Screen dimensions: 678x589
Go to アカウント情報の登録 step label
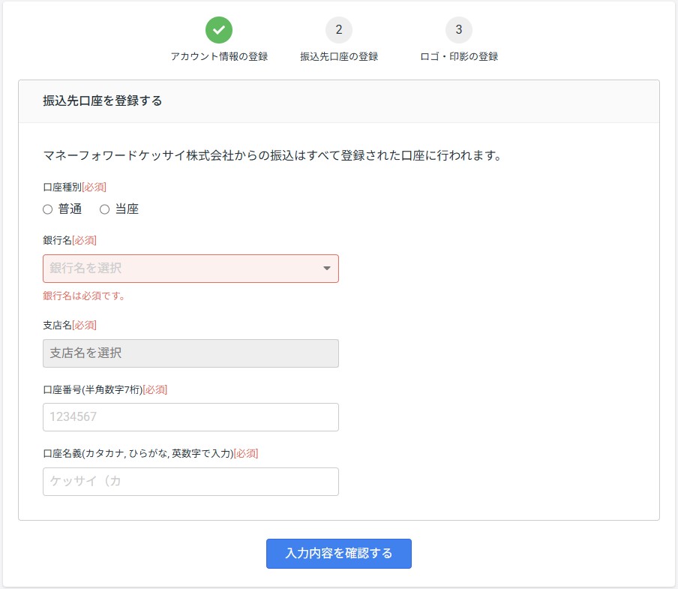[219, 57]
